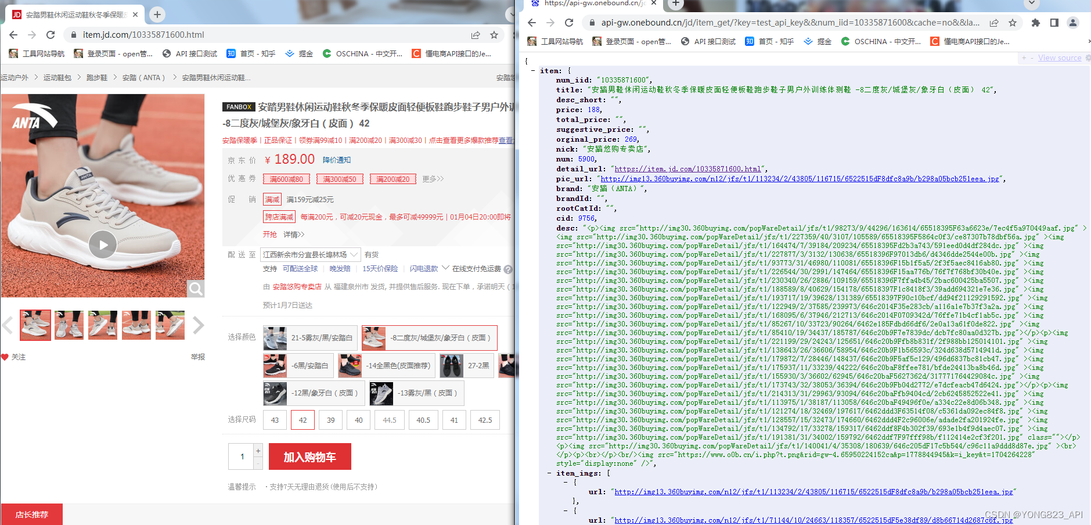Increase quantity with plus stepper
The width and height of the screenshot is (1091, 525).
click(x=258, y=451)
